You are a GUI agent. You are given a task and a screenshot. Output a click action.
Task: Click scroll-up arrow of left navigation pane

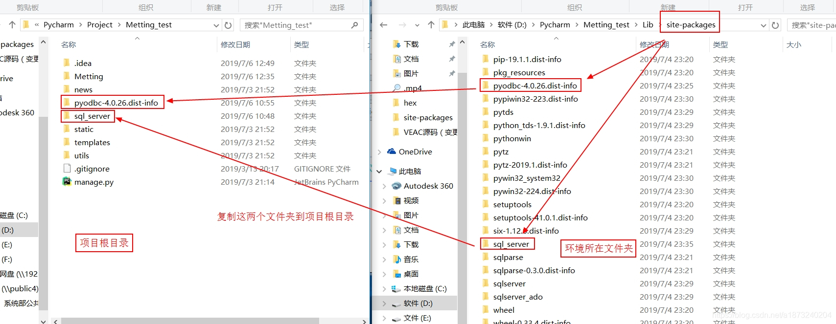point(44,43)
